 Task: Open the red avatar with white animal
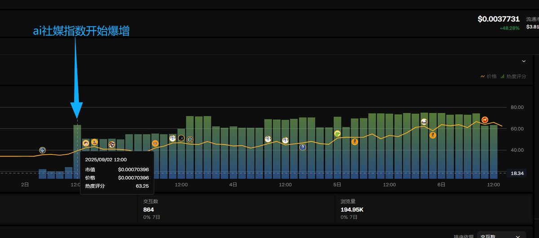pos(485,120)
